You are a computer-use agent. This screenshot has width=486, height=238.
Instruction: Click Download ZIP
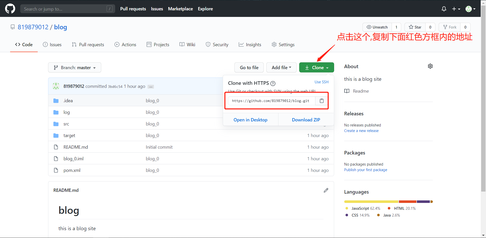tap(306, 120)
